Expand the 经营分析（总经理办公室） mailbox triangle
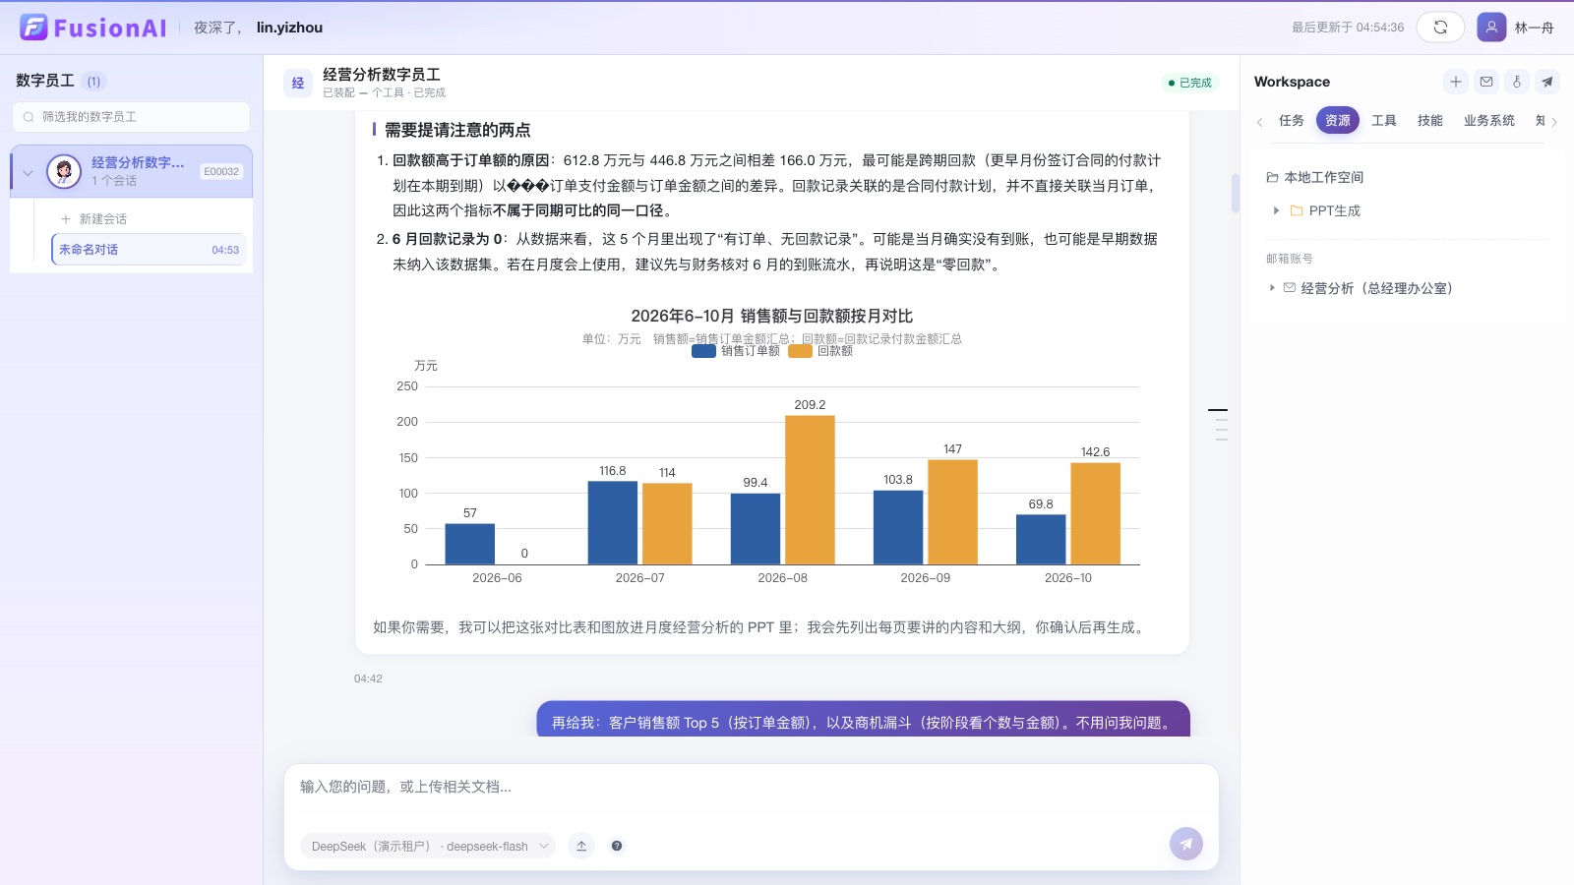The width and height of the screenshot is (1574, 885). (x=1272, y=288)
